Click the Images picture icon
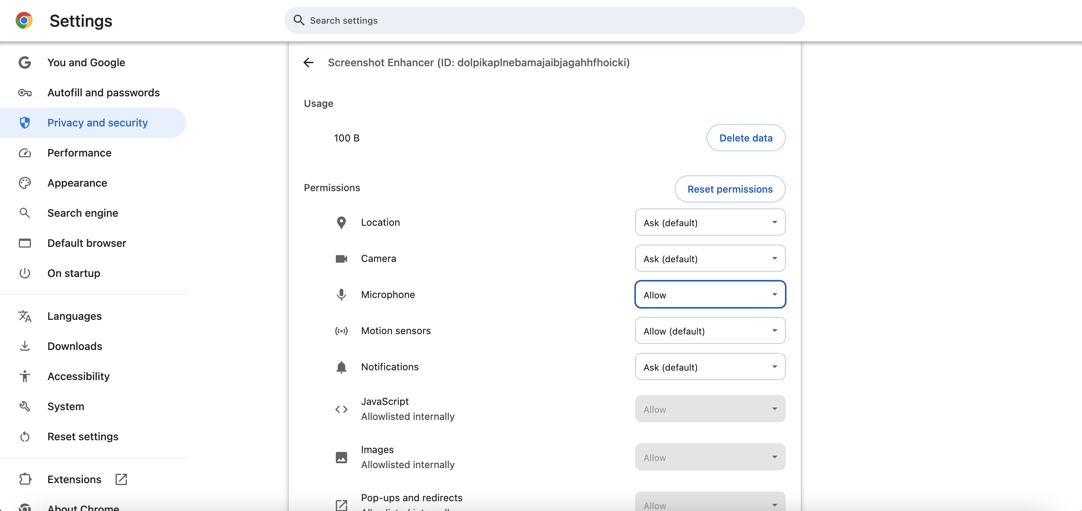Image resolution: width=1082 pixels, height=511 pixels. [341, 457]
